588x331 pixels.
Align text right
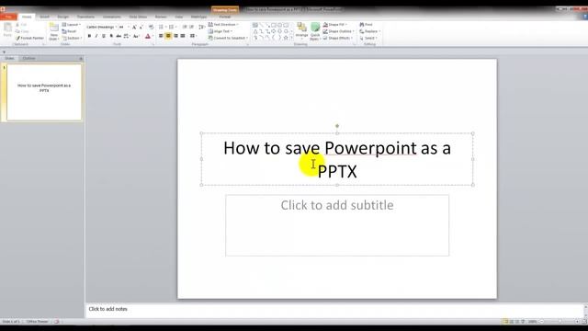[175, 36]
